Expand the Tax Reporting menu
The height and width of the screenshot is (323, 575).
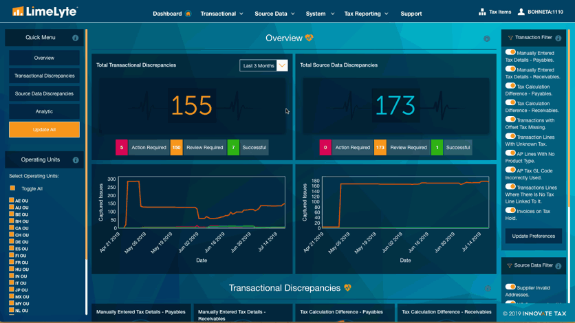(x=366, y=14)
